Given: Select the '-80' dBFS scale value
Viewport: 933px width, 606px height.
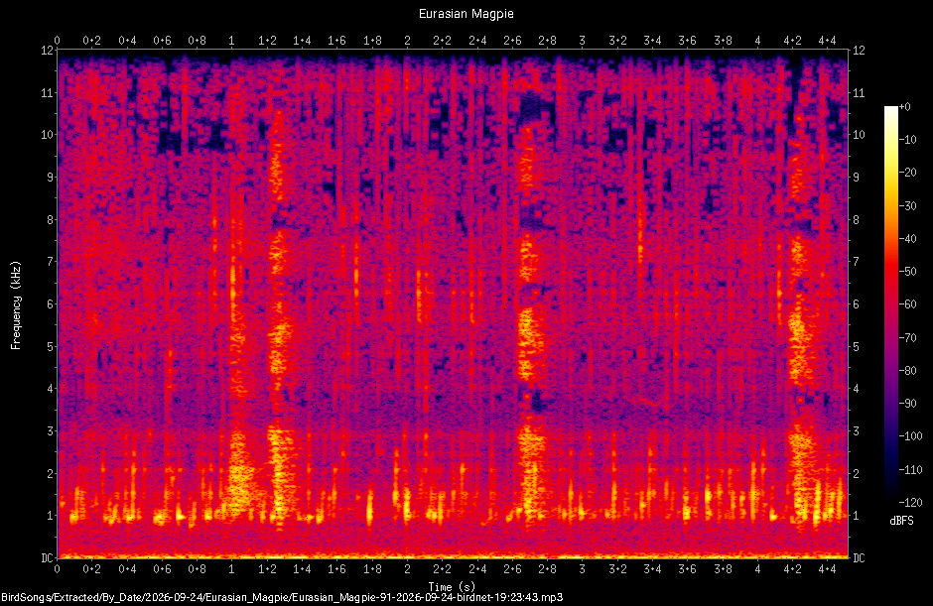Looking at the screenshot, I should tap(907, 371).
